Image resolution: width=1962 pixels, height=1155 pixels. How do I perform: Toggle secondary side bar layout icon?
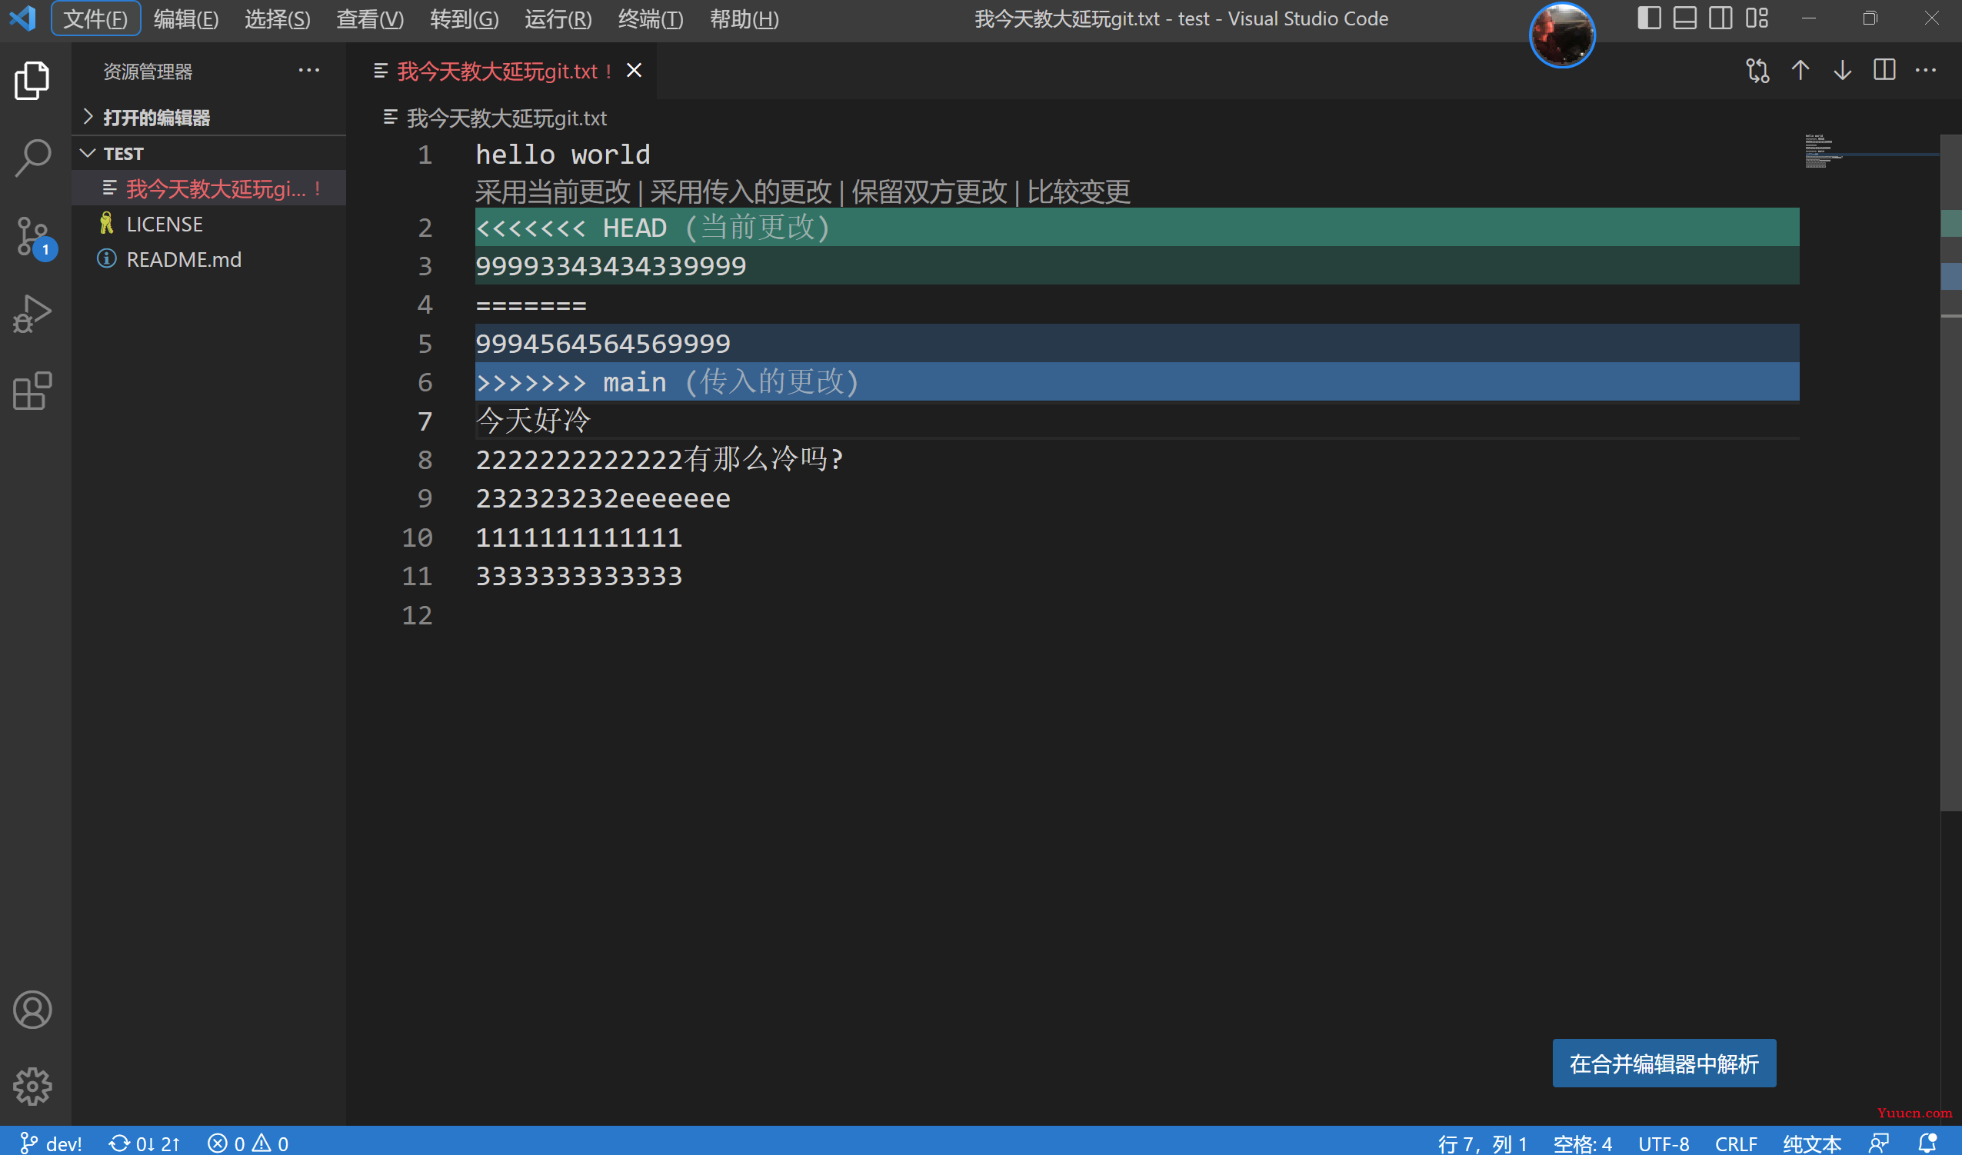(x=1720, y=18)
